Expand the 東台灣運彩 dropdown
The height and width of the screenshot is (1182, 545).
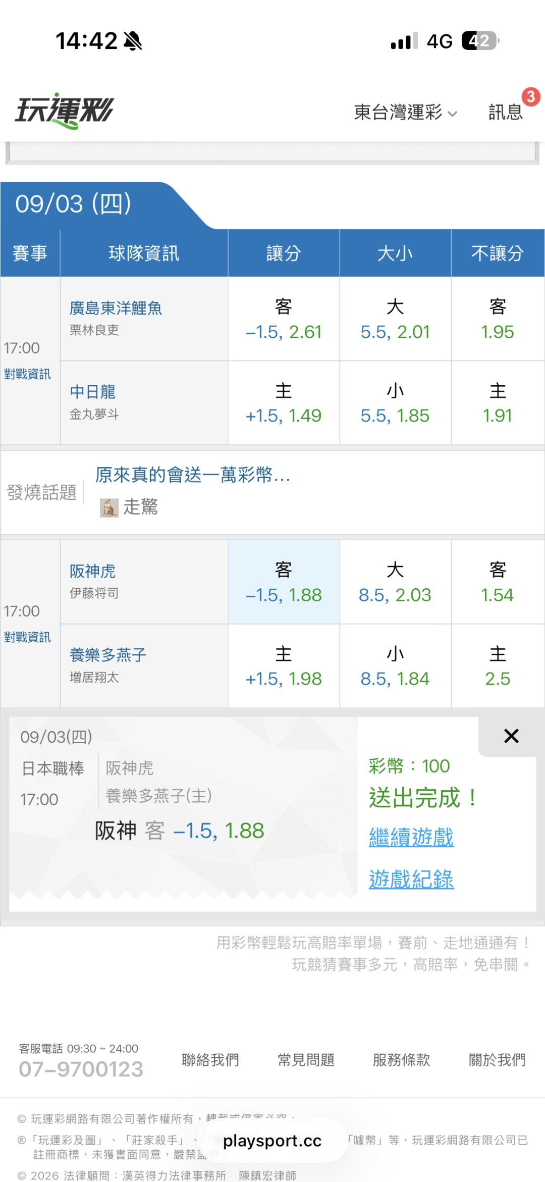coord(405,112)
